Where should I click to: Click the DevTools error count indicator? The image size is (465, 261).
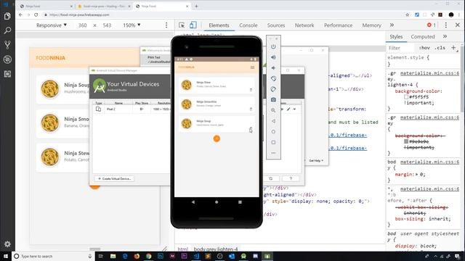(431, 25)
